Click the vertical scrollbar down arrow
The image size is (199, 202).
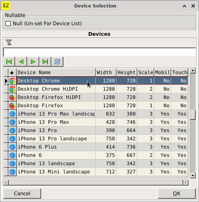(193, 175)
